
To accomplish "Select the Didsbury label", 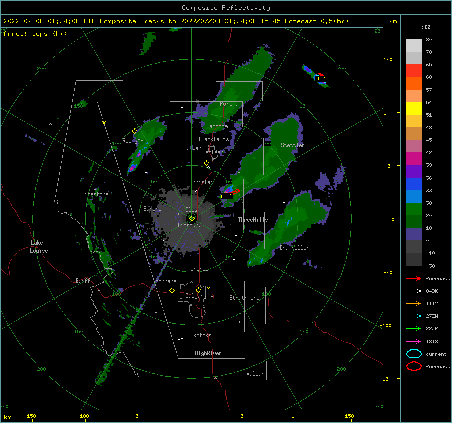I will coord(190,225).
